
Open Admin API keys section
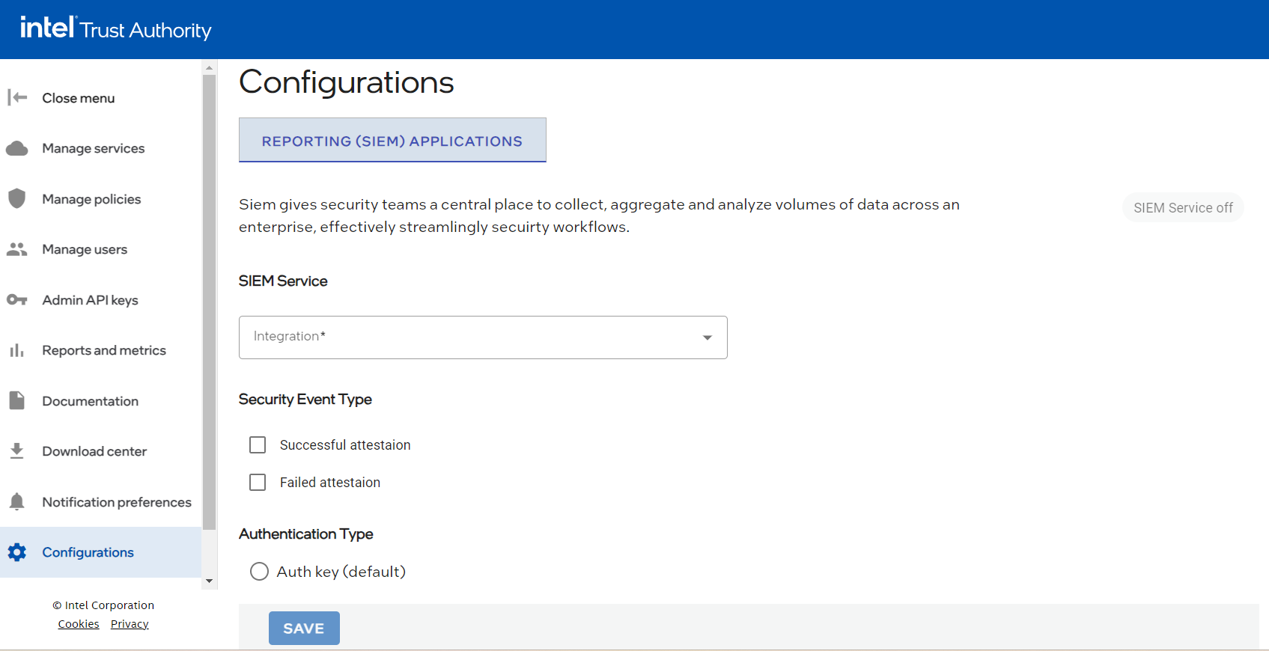(x=100, y=300)
